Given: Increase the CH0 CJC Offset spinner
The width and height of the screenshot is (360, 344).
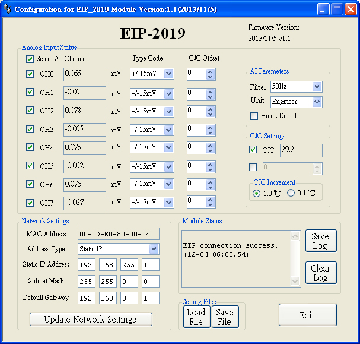Looking at the screenshot, I should coord(210,71).
